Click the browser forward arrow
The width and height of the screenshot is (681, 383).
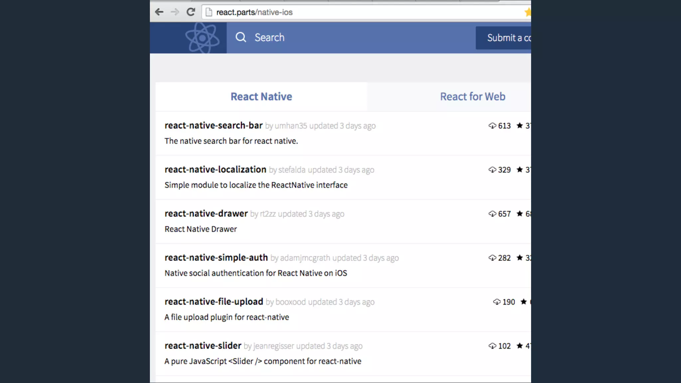tap(175, 12)
